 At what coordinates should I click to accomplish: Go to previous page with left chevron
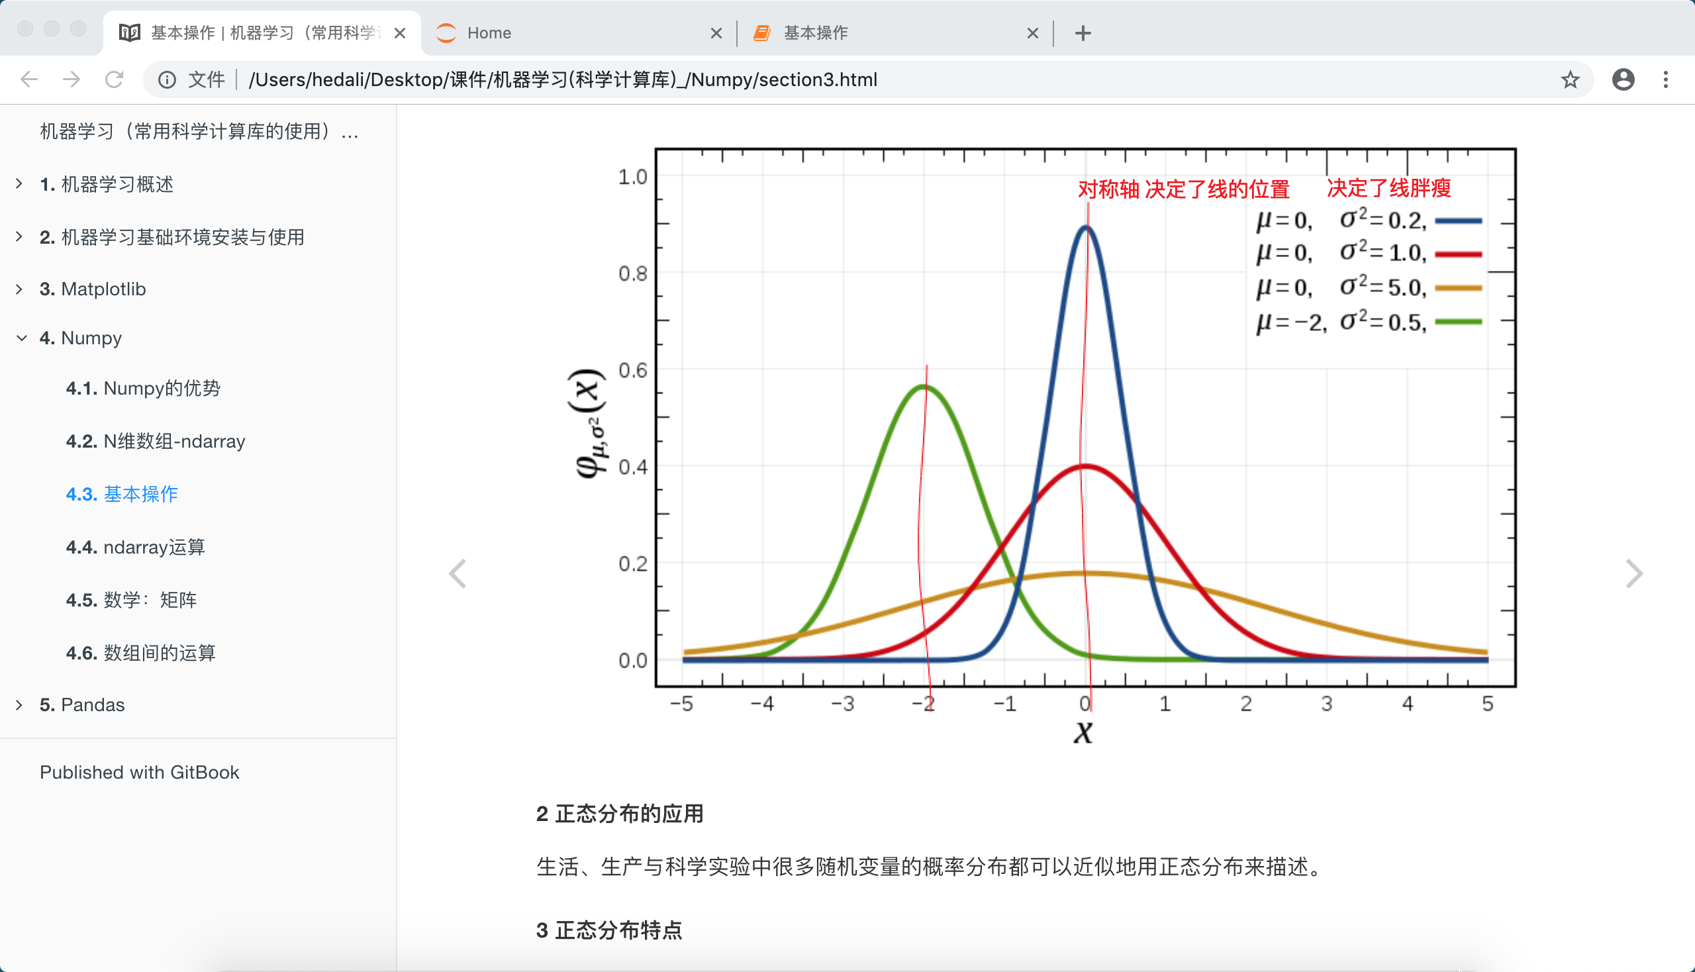[458, 573]
